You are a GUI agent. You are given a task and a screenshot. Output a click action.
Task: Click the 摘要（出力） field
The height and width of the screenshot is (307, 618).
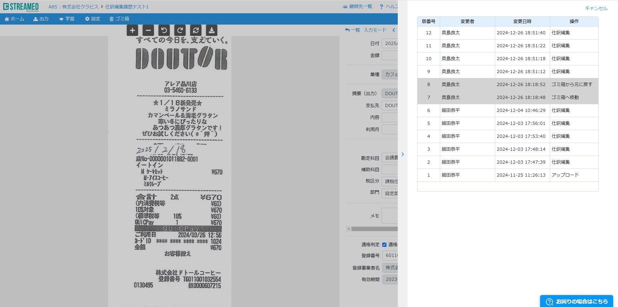[390, 93]
